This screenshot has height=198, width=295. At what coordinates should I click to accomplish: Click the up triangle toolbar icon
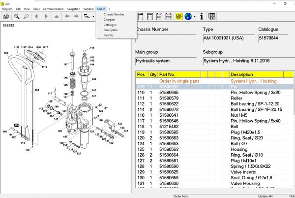click(x=56, y=17)
